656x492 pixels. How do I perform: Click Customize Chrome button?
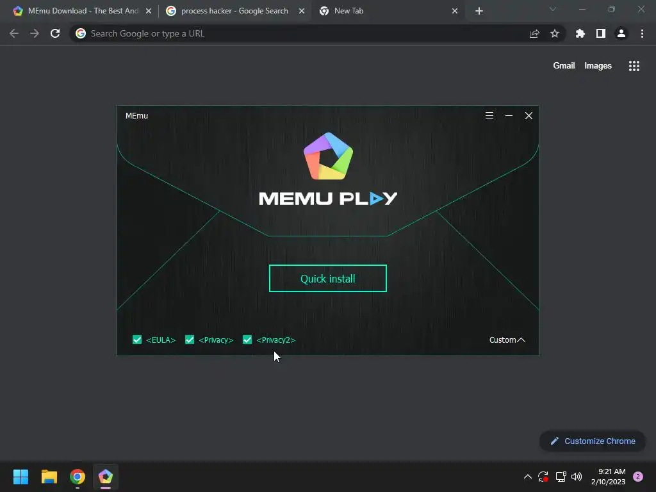coord(593,441)
